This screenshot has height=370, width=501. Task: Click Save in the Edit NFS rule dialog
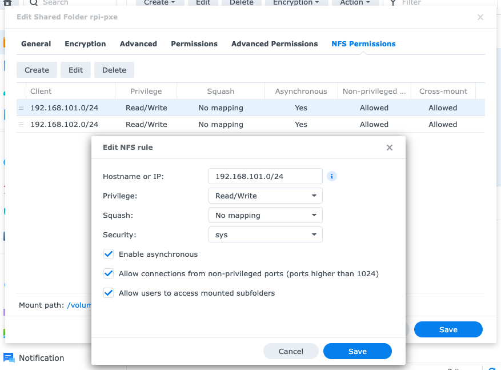point(357,351)
